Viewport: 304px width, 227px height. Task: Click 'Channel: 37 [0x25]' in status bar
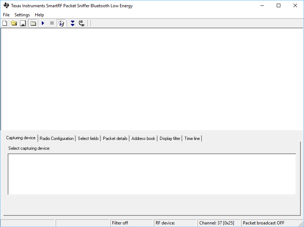(x=219, y=223)
